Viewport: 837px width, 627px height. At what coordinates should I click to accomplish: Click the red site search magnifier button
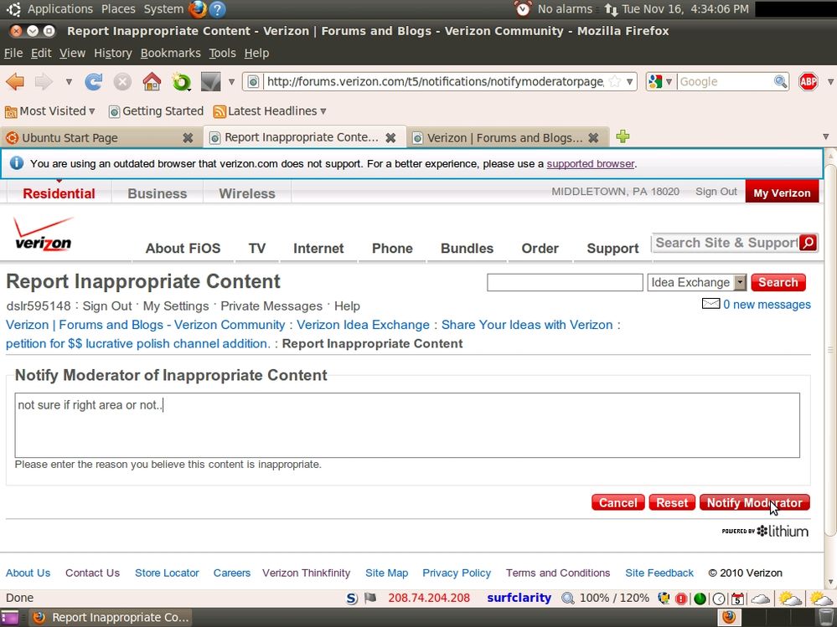point(809,243)
